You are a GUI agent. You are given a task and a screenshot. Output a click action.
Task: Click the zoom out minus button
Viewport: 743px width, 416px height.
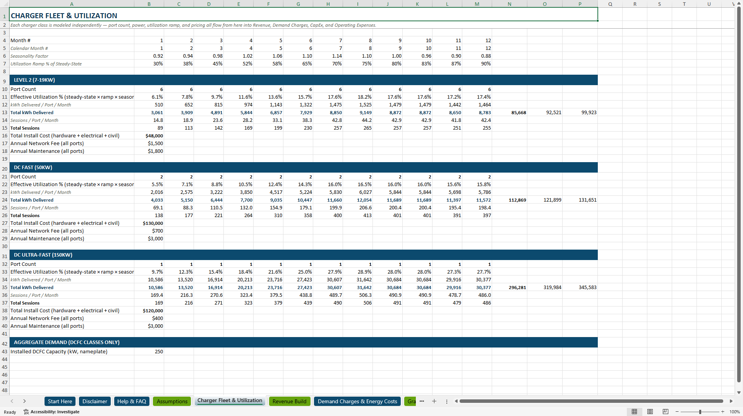(x=677, y=412)
